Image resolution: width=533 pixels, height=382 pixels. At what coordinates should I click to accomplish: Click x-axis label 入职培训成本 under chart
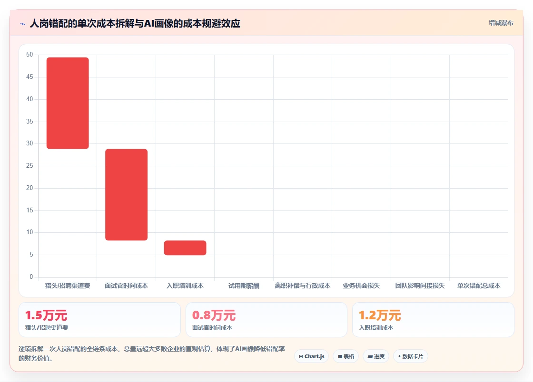pos(185,286)
